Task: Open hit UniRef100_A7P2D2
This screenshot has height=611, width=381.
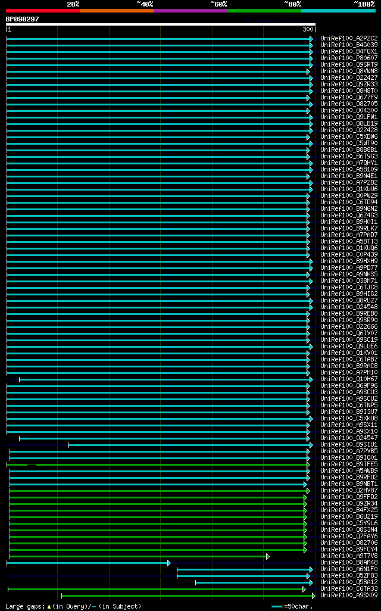Action: tap(349, 183)
